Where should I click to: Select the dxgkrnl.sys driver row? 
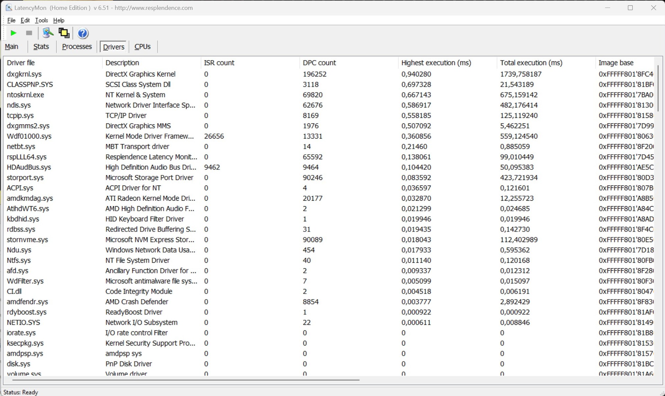(24, 74)
